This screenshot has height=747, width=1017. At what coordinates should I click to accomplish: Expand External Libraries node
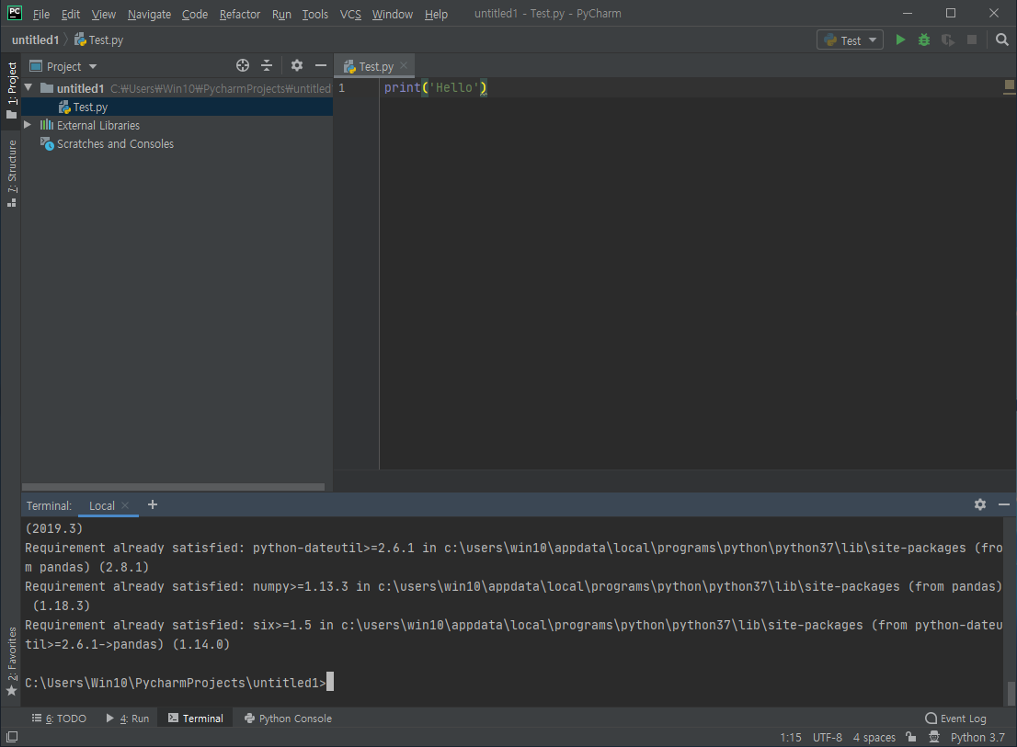[x=28, y=124]
